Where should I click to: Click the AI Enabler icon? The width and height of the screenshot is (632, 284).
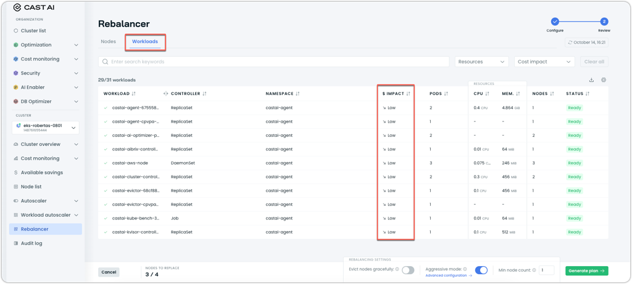tap(15, 87)
